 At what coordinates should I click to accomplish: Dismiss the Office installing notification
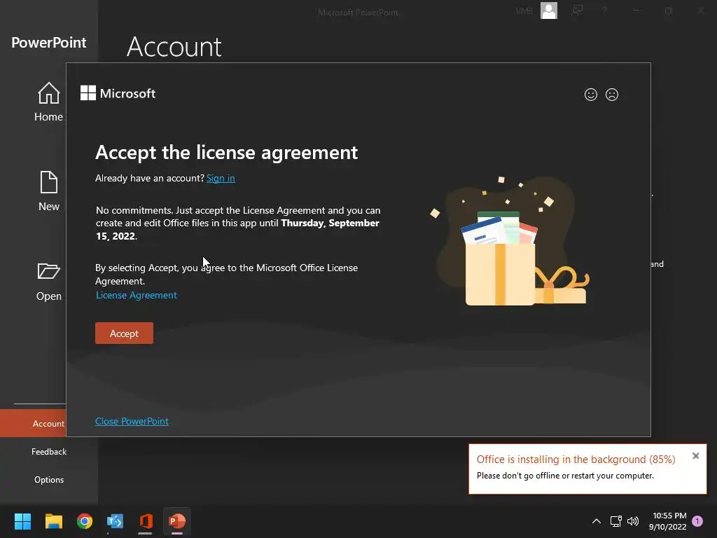point(695,455)
